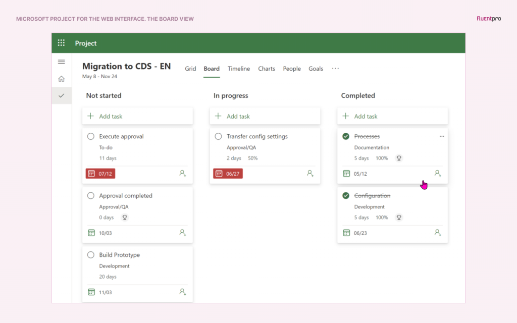Click the trophy icon on the Processes card
This screenshot has height=323, width=517.
(399, 158)
